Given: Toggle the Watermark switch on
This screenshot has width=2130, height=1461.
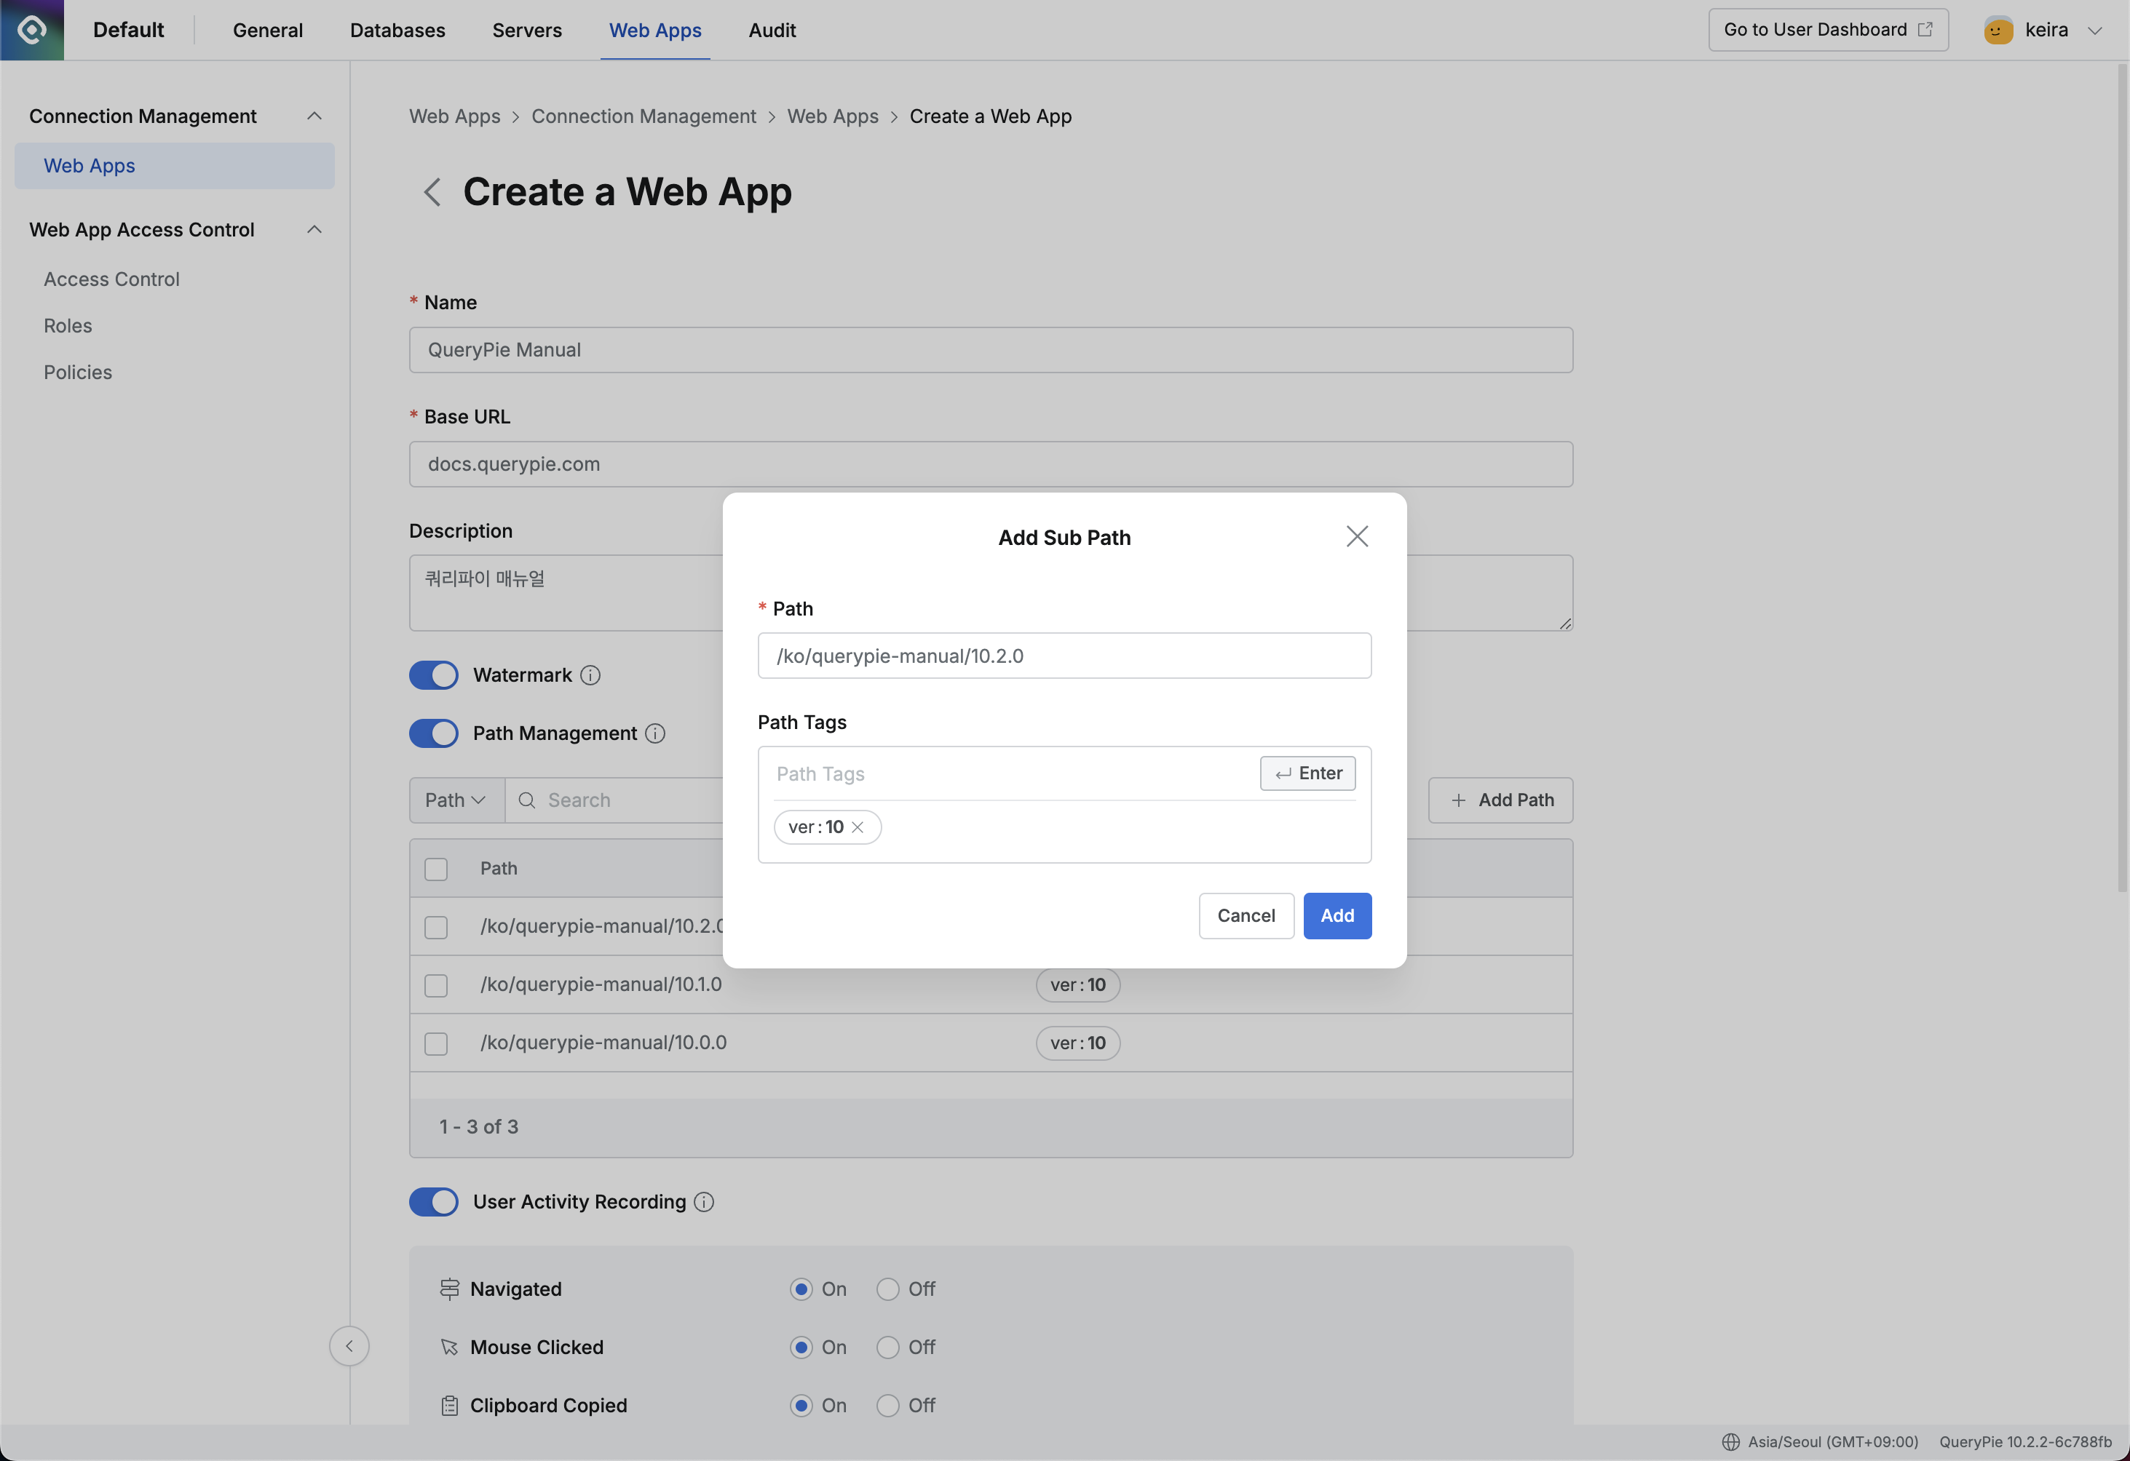Looking at the screenshot, I should pyautogui.click(x=434, y=674).
